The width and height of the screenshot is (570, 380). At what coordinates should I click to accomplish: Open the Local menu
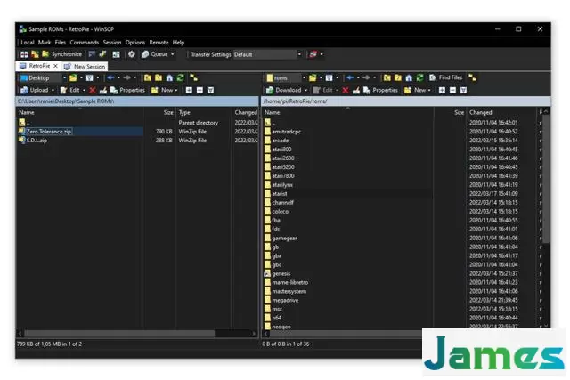coord(28,43)
